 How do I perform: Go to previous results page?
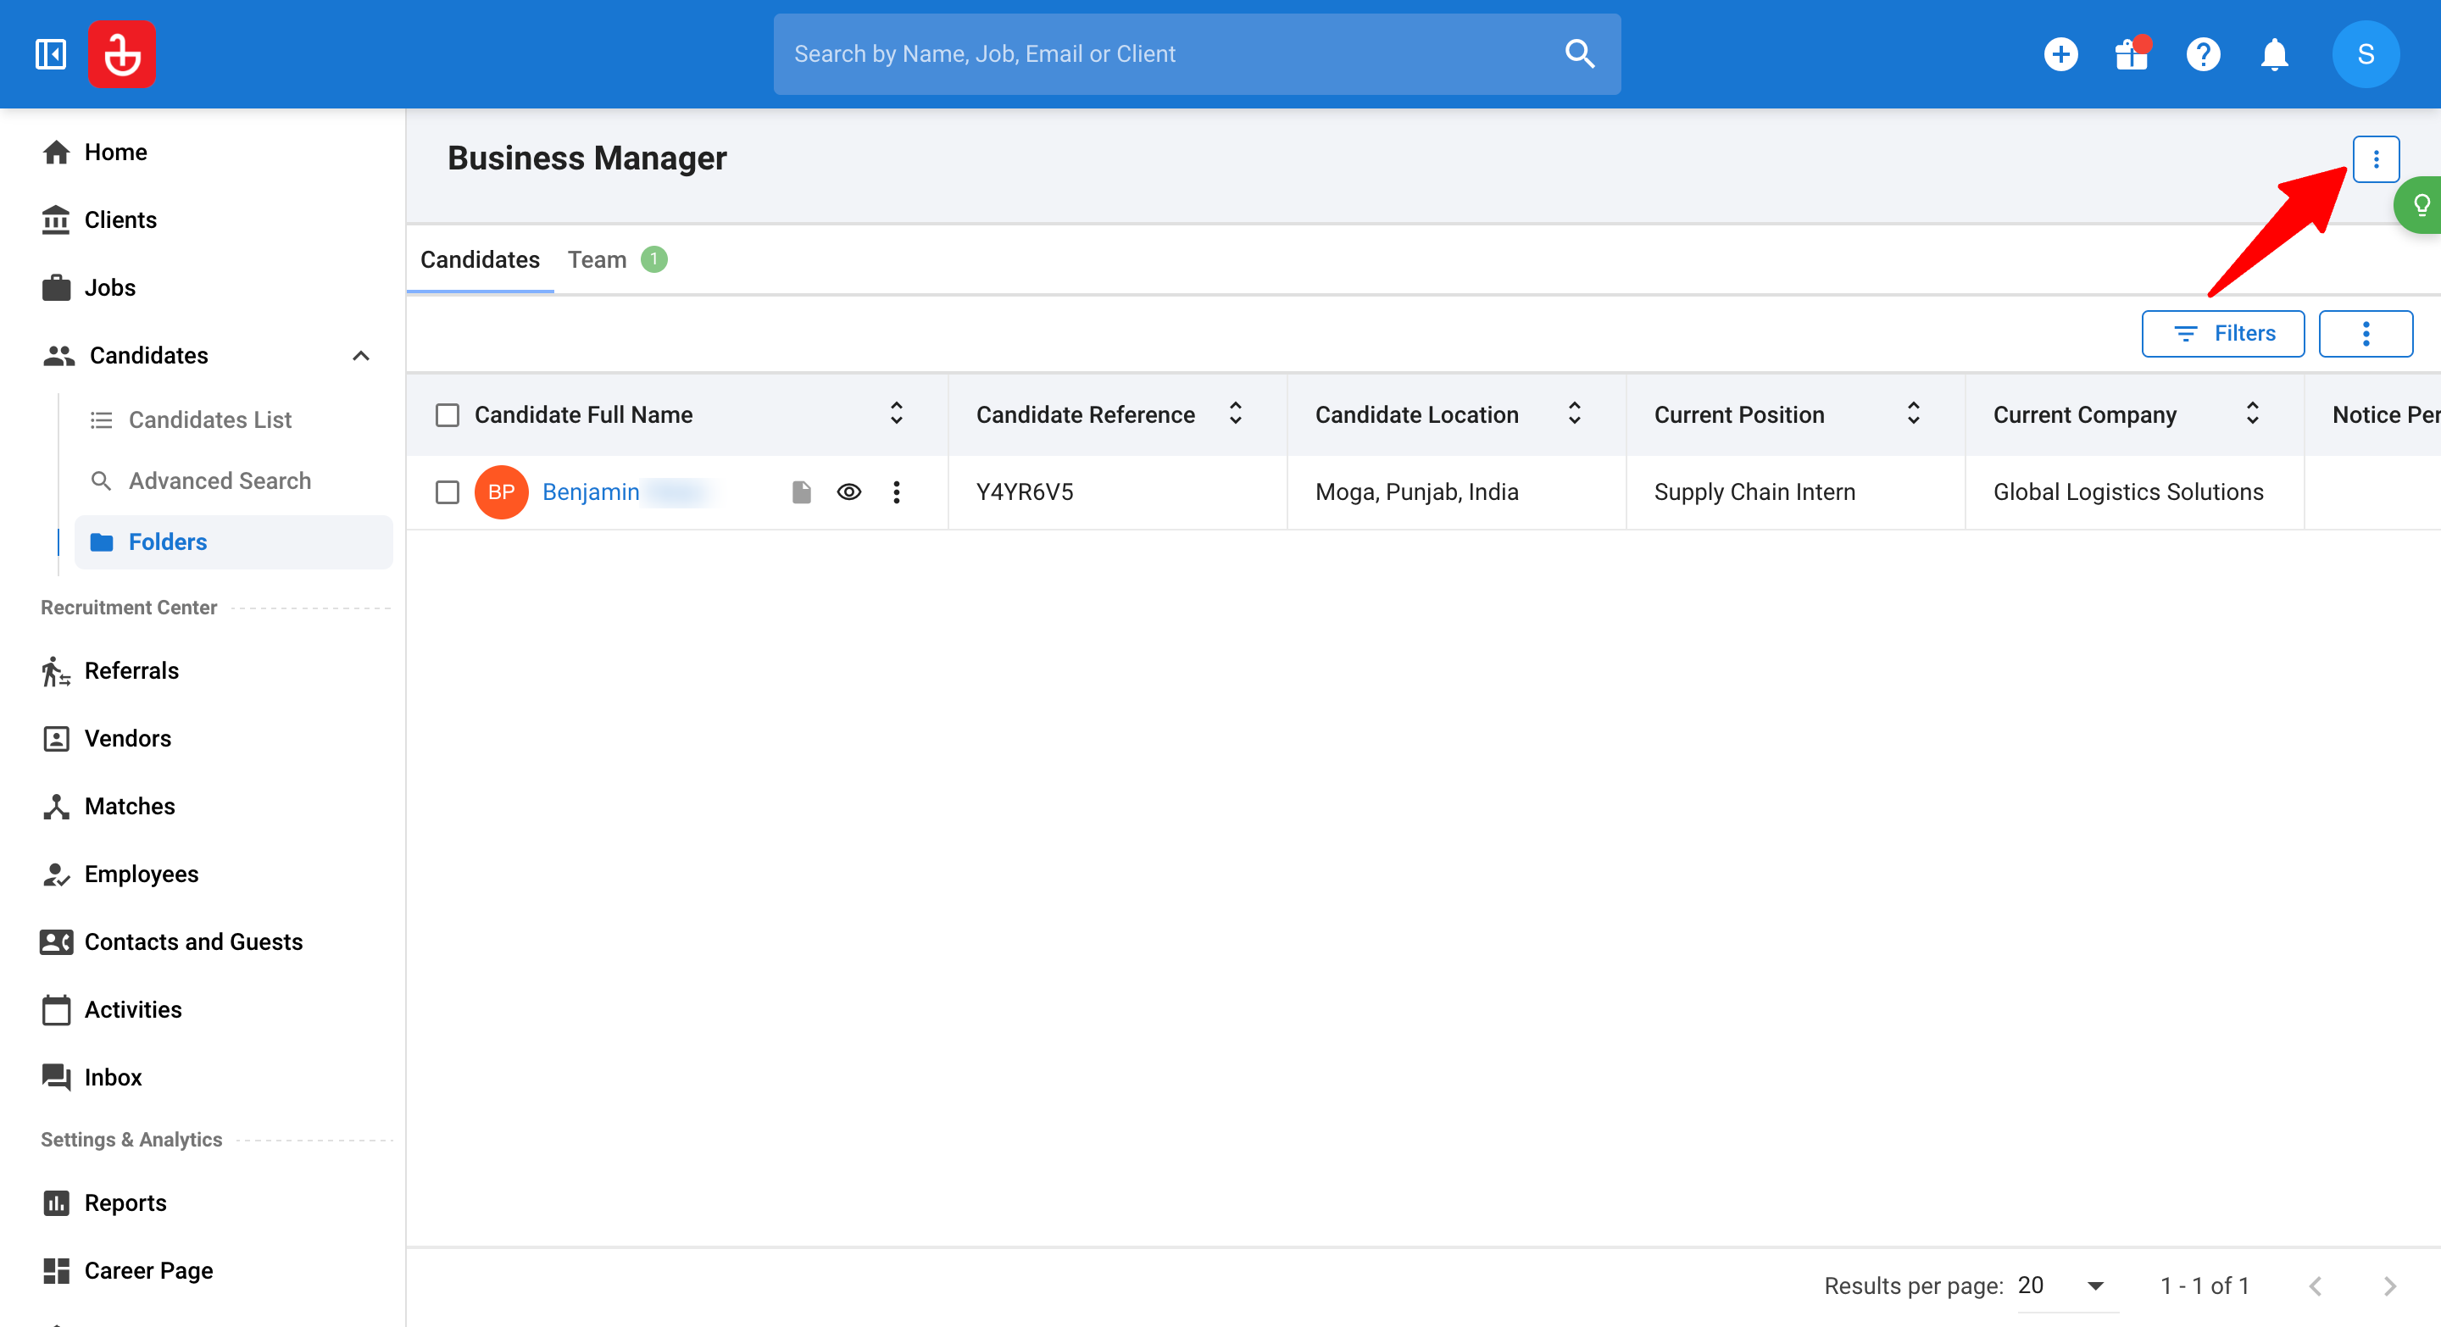2315,1285
